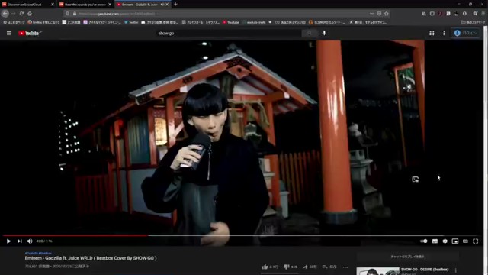
Task: Go to the YouTube home logo
Action: coord(29,33)
